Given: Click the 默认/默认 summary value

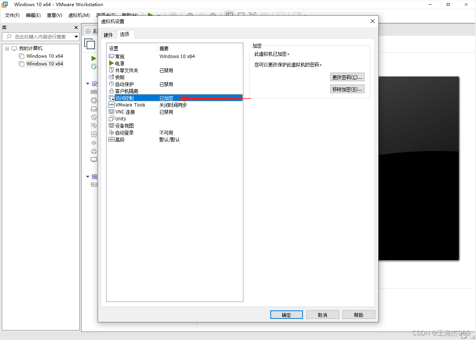Looking at the screenshot, I should tap(170, 140).
